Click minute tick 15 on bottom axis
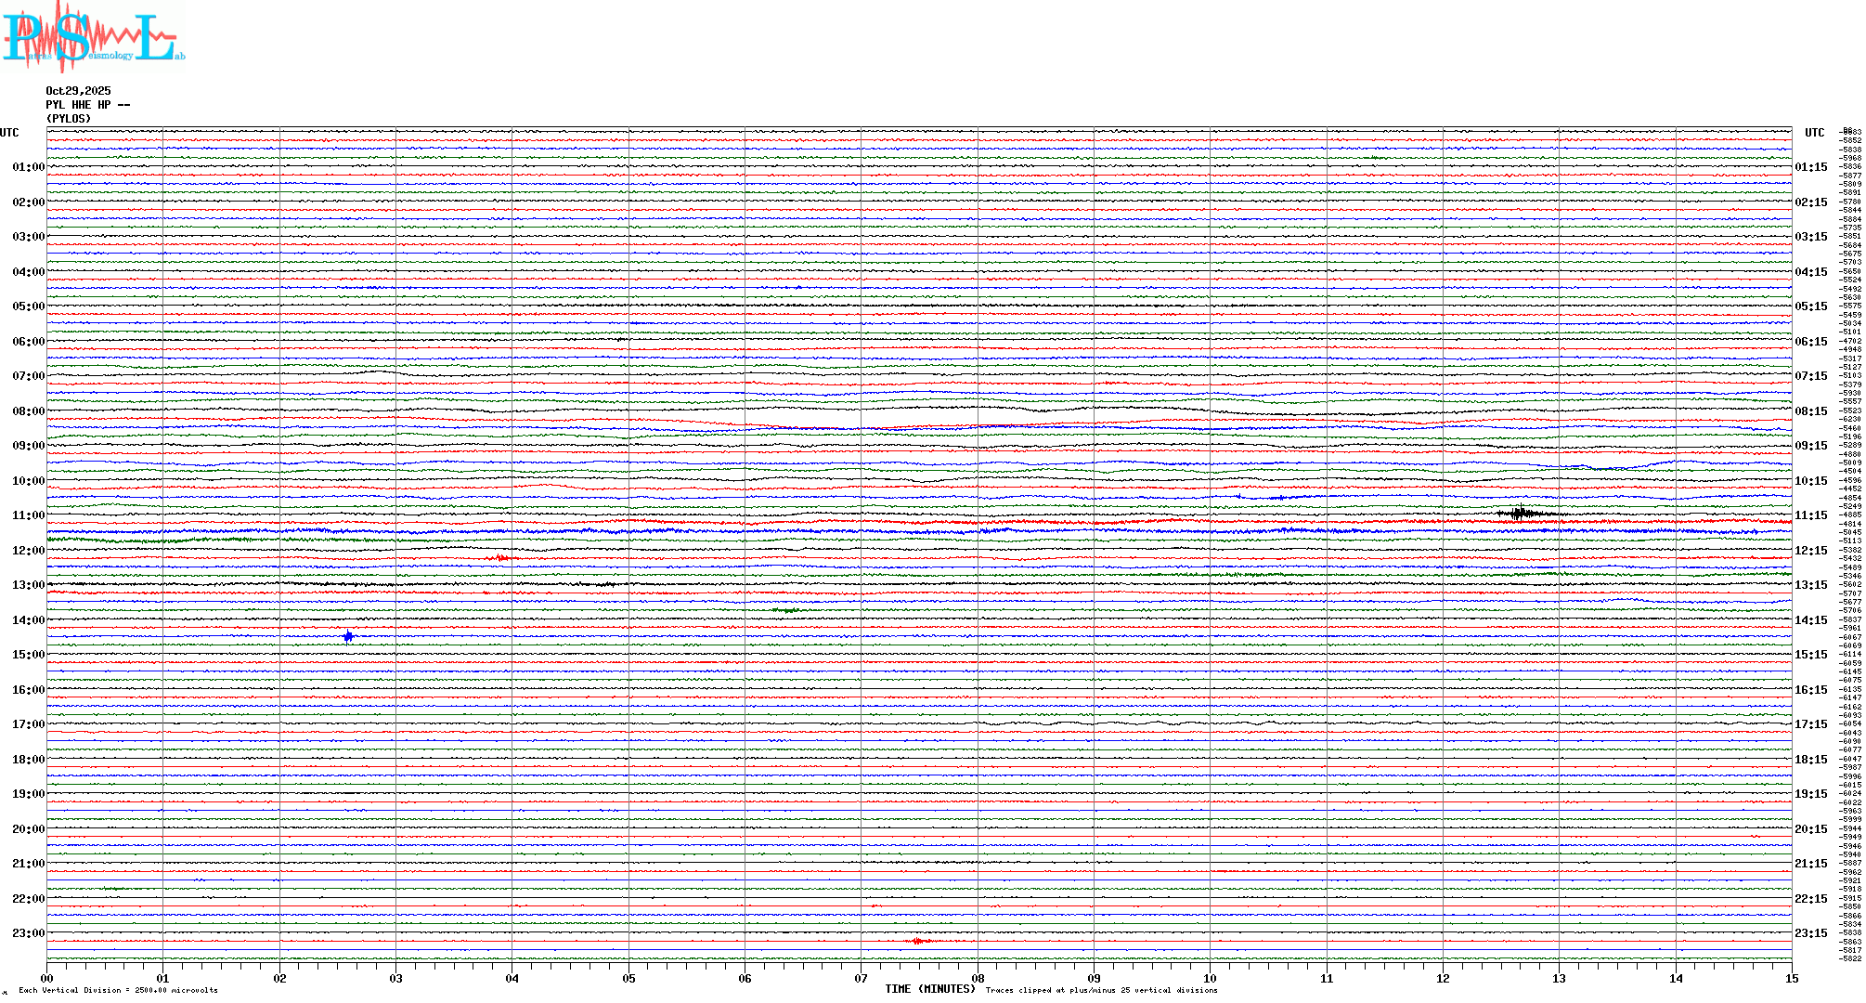Viewport: 1866px width, 1003px height. point(1791,978)
